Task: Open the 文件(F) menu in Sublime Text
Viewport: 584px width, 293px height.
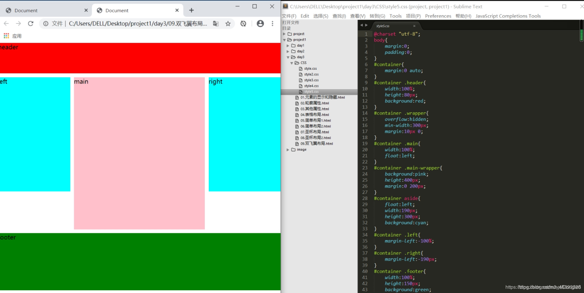Action: pos(289,16)
